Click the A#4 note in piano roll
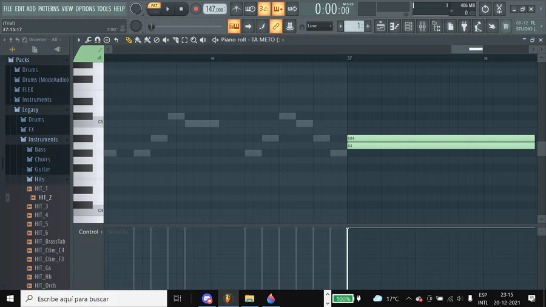This screenshot has height=307, width=546. (441, 138)
